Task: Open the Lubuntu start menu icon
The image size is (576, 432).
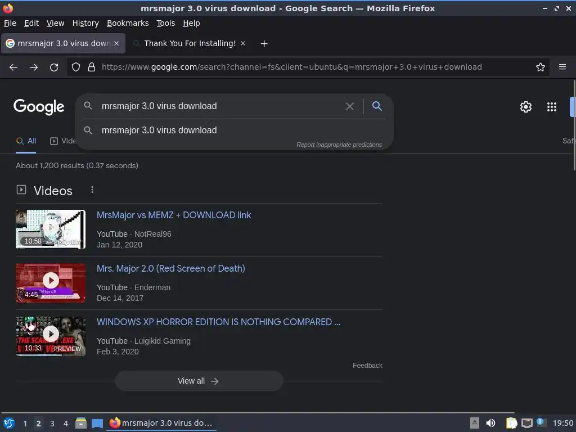Action: 9,423
